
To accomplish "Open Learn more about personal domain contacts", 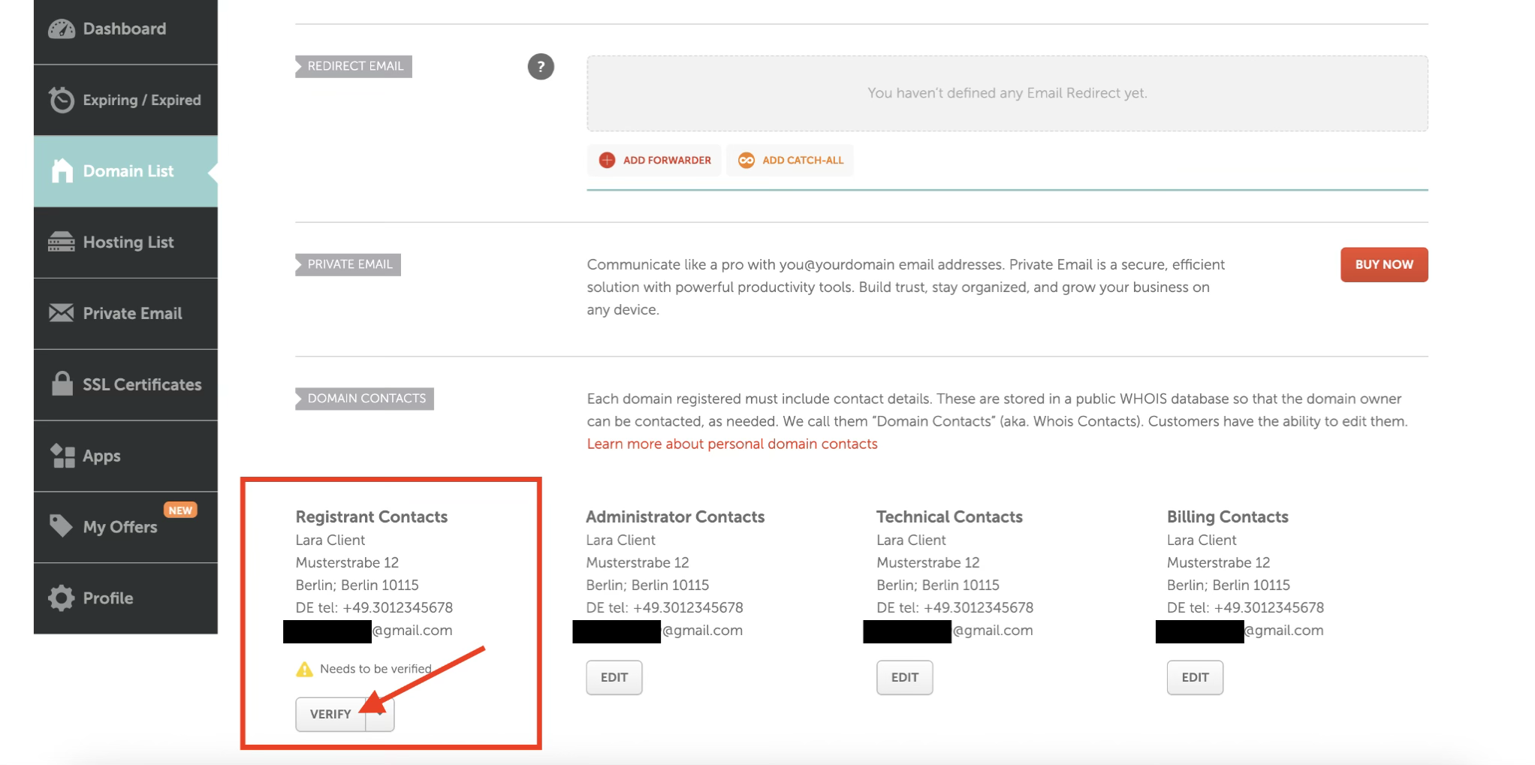I will [x=731, y=444].
